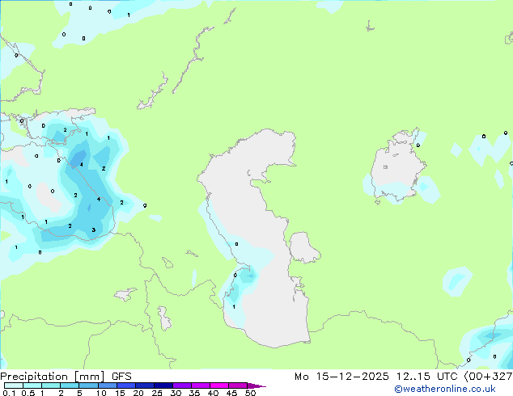
Task: Click the '10' legend scale label
Action: tap(101, 393)
